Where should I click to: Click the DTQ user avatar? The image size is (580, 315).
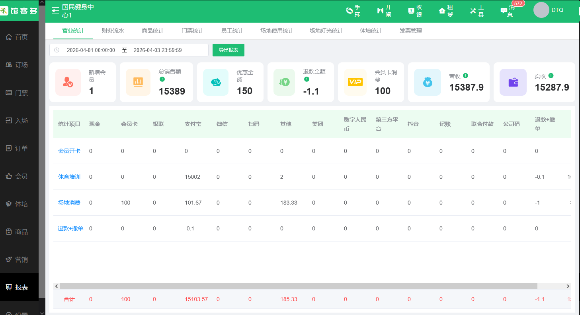tap(541, 10)
